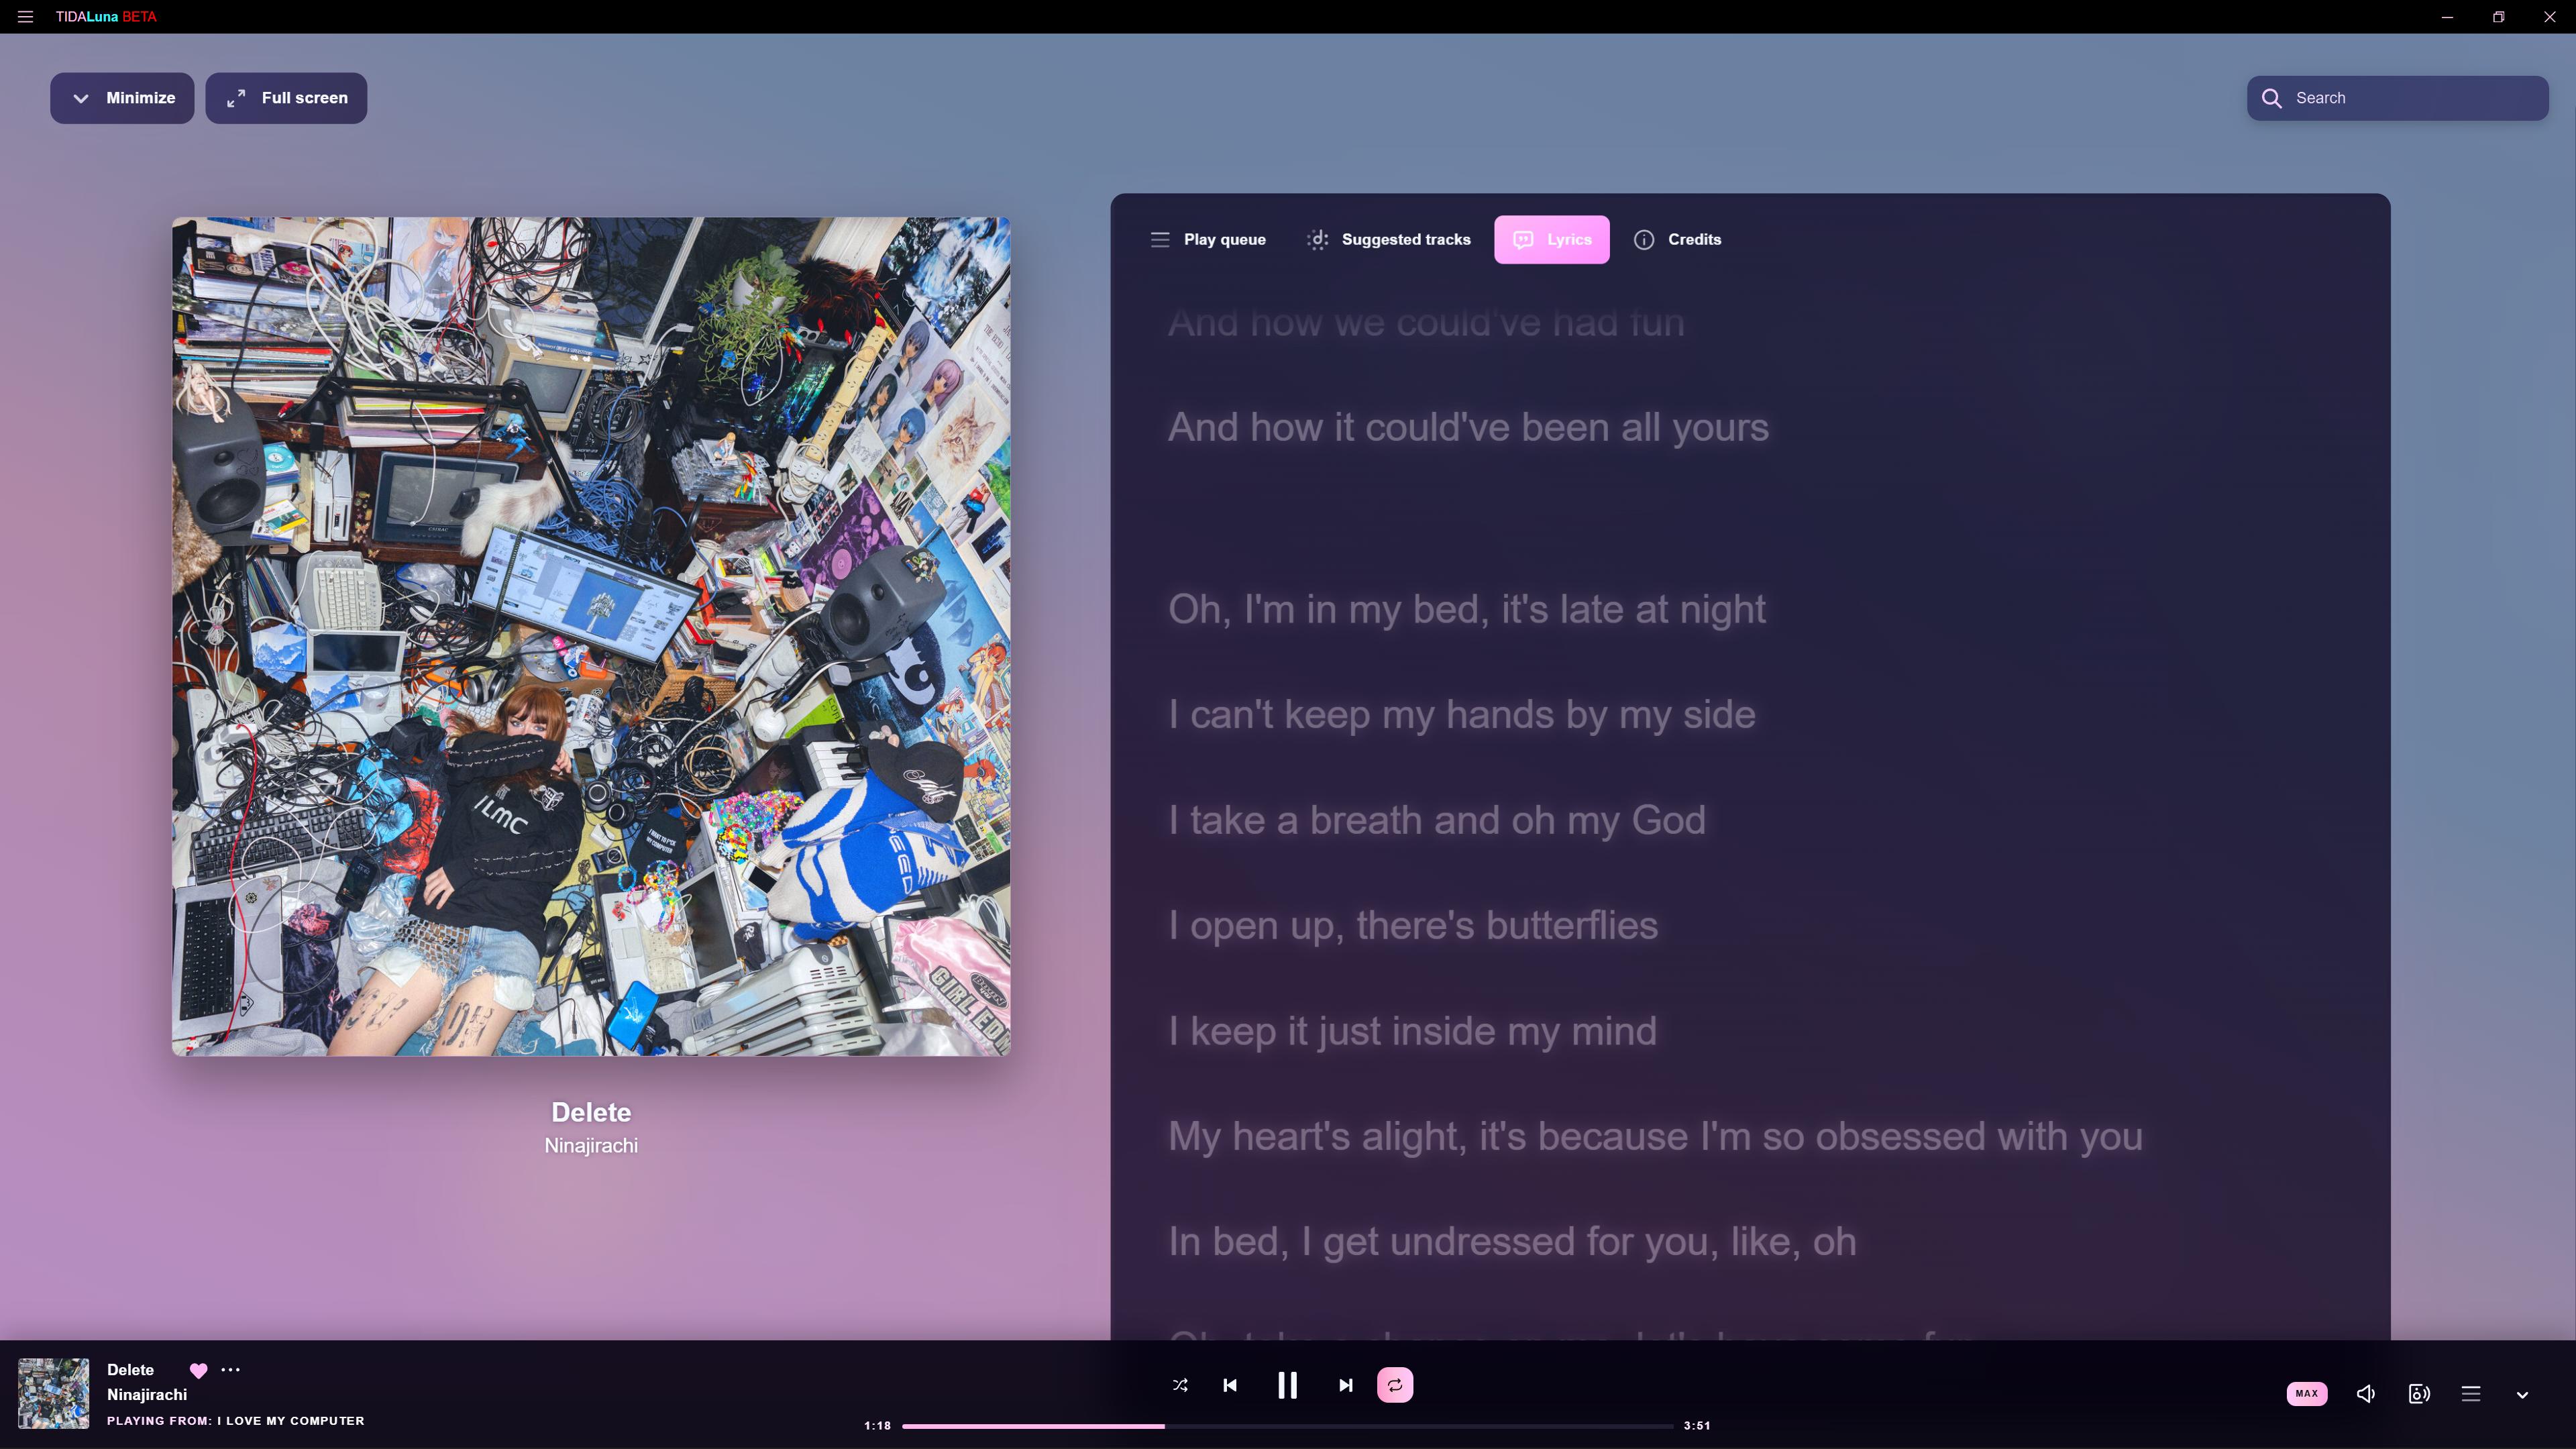
Task: Collapse now playing view with bottom chevron
Action: click(x=2522, y=1395)
